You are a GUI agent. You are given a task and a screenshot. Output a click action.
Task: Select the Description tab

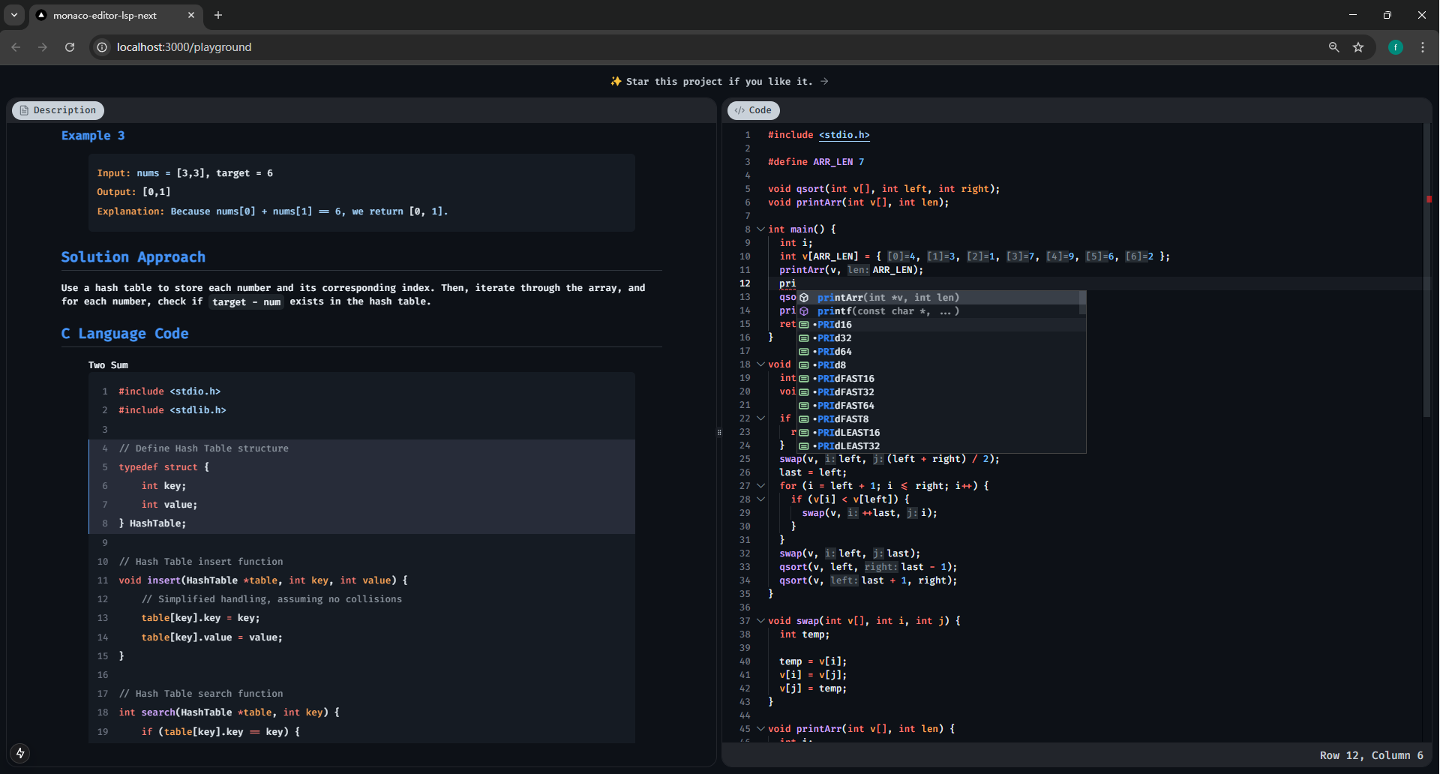coord(58,110)
